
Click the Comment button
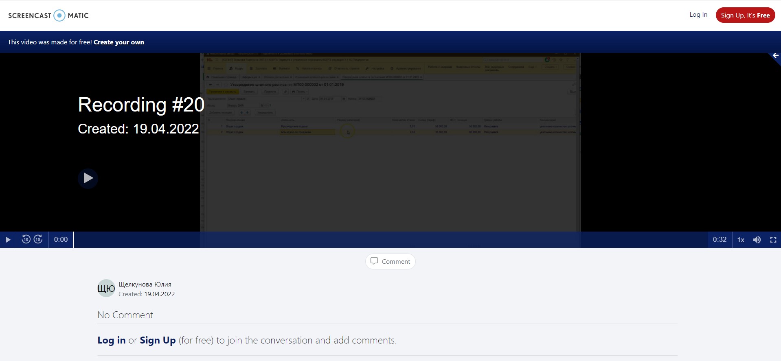[x=390, y=261]
